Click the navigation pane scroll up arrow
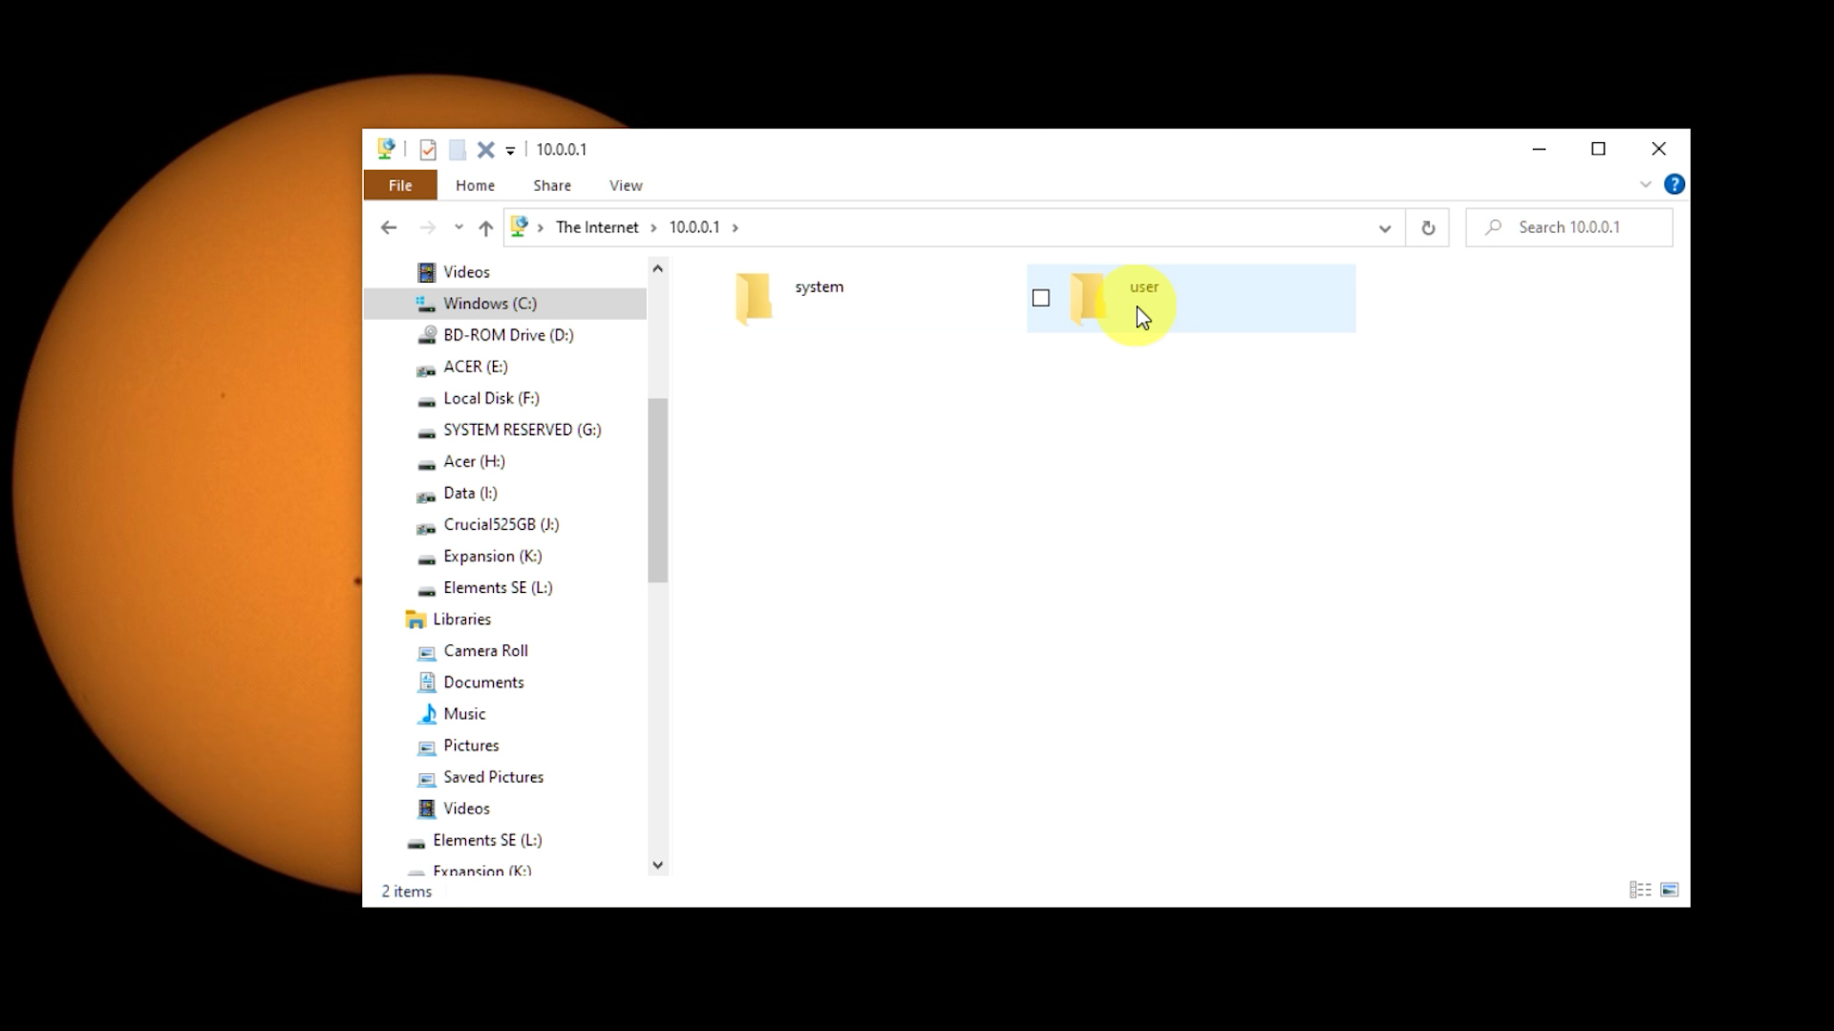Screen dimensions: 1834x1031 tap(657, 269)
